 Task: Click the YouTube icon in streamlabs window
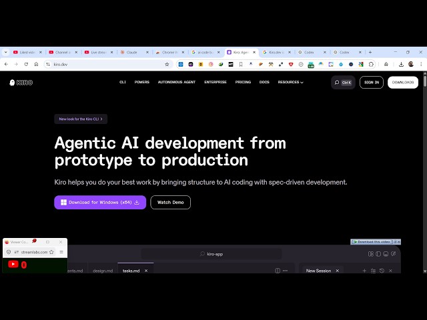(13, 264)
